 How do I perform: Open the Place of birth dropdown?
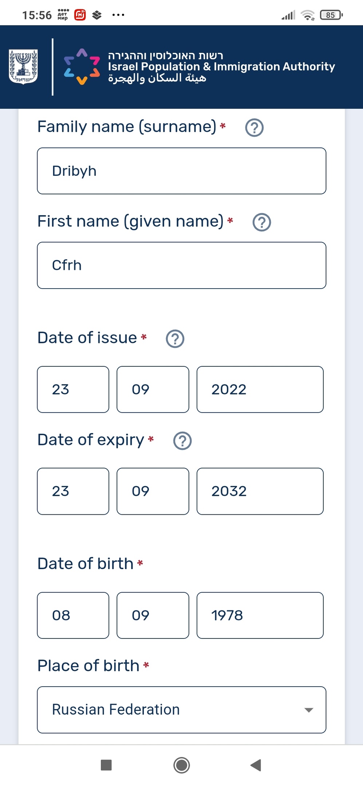click(181, 710)
